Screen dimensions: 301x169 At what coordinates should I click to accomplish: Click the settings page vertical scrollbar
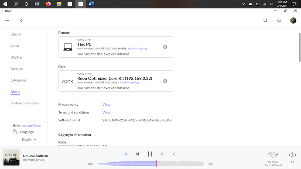point(300,47)
